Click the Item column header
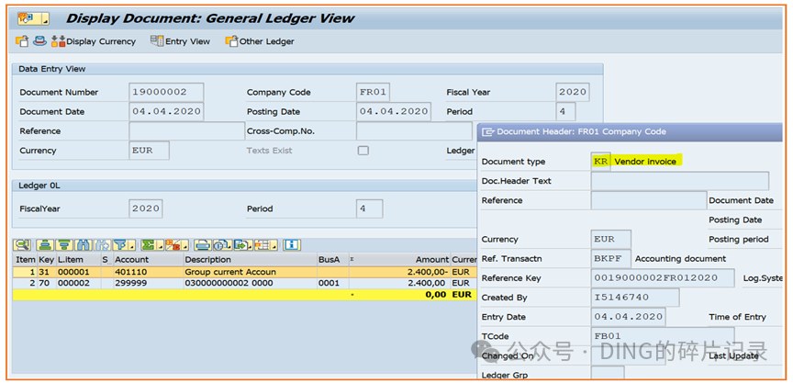 click(26, 260)
